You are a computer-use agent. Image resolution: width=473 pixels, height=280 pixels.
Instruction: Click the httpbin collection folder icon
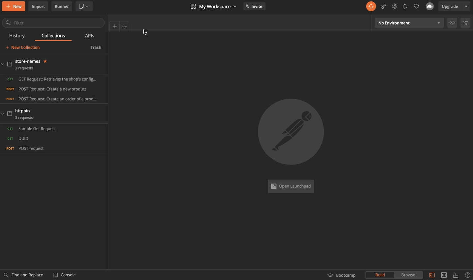coord(10,113)
